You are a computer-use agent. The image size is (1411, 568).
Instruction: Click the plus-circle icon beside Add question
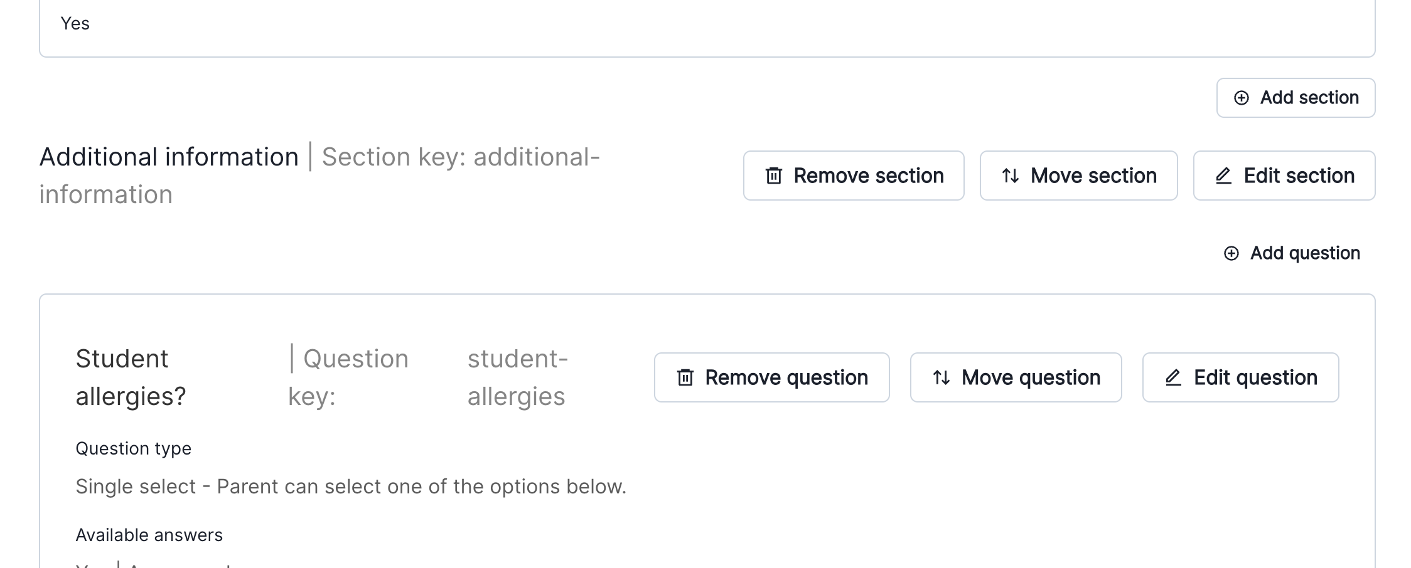coord(1231,253)
